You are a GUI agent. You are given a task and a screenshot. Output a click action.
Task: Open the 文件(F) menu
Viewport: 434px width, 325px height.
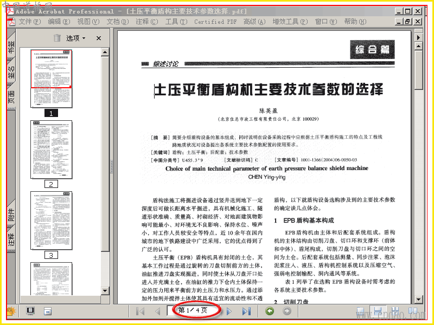[x=30, y=22]
